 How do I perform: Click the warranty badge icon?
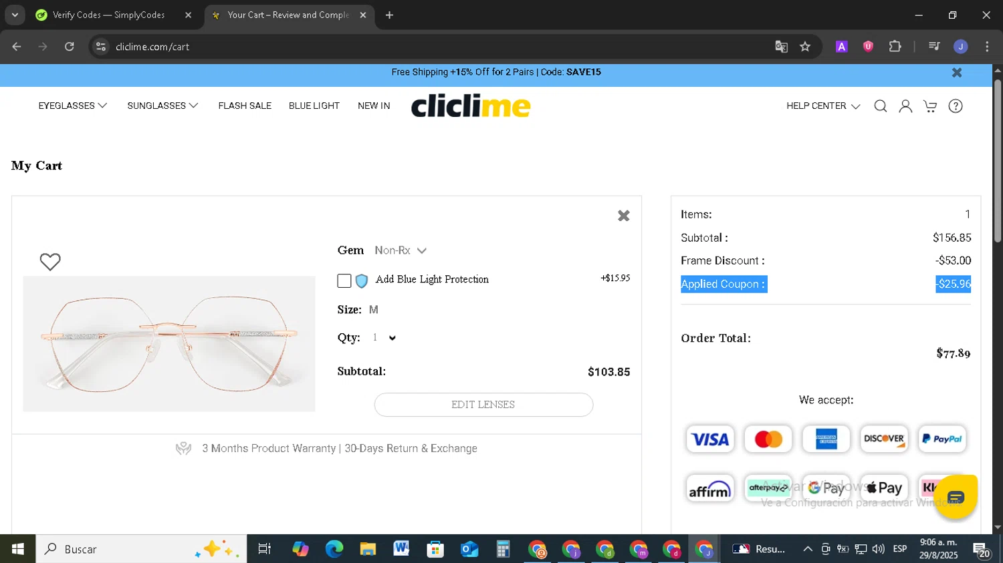183,449
